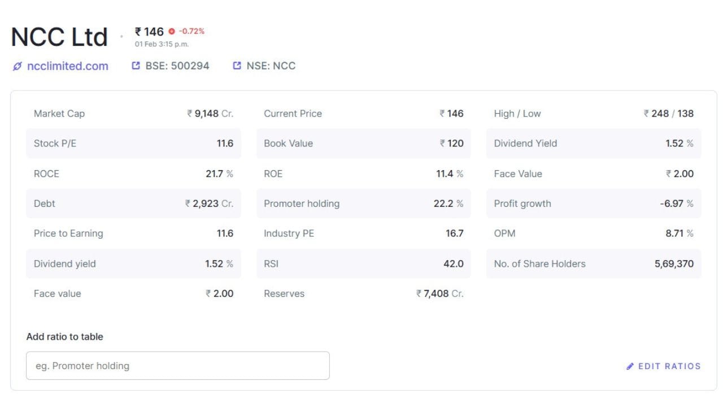Click the link icon beside ncclimited.com

tap(17, 66)
